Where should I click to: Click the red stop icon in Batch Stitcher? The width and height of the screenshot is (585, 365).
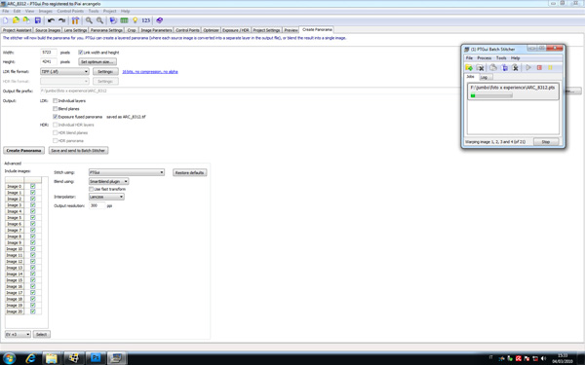point(539,67)
